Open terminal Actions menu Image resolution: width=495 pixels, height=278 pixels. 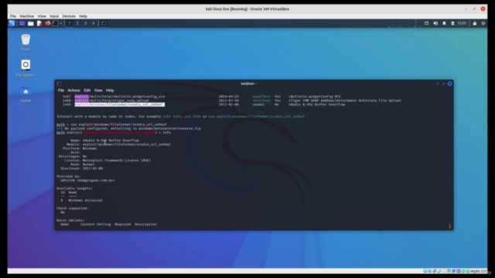(74, 90)
